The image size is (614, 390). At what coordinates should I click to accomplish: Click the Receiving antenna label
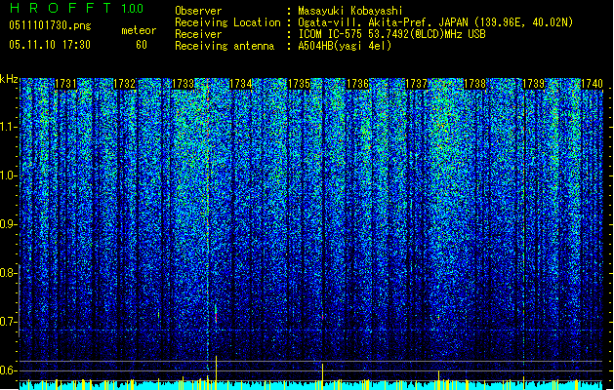[x=225, y=46]
